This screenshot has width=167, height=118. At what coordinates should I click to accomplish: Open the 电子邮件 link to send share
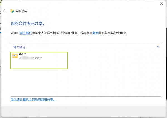pos(26,33)
